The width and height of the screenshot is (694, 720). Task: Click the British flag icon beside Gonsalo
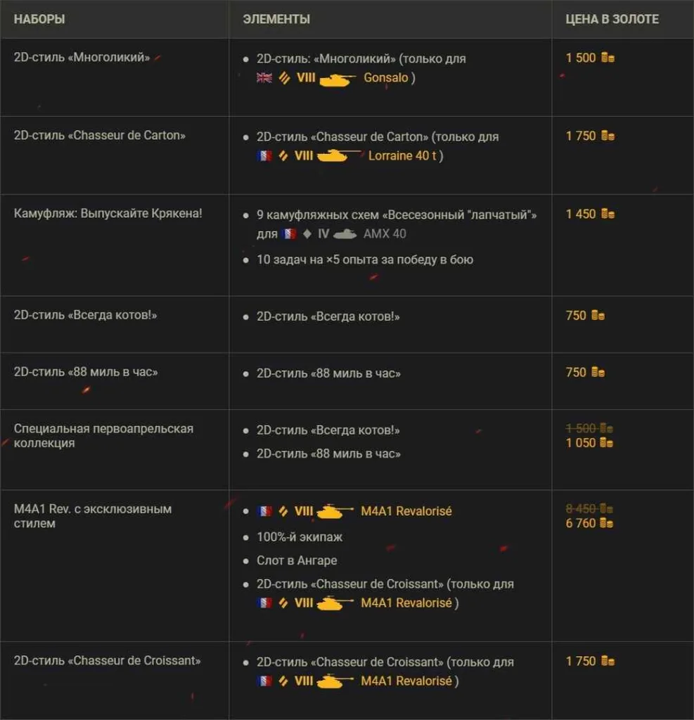tap(264, 77)
